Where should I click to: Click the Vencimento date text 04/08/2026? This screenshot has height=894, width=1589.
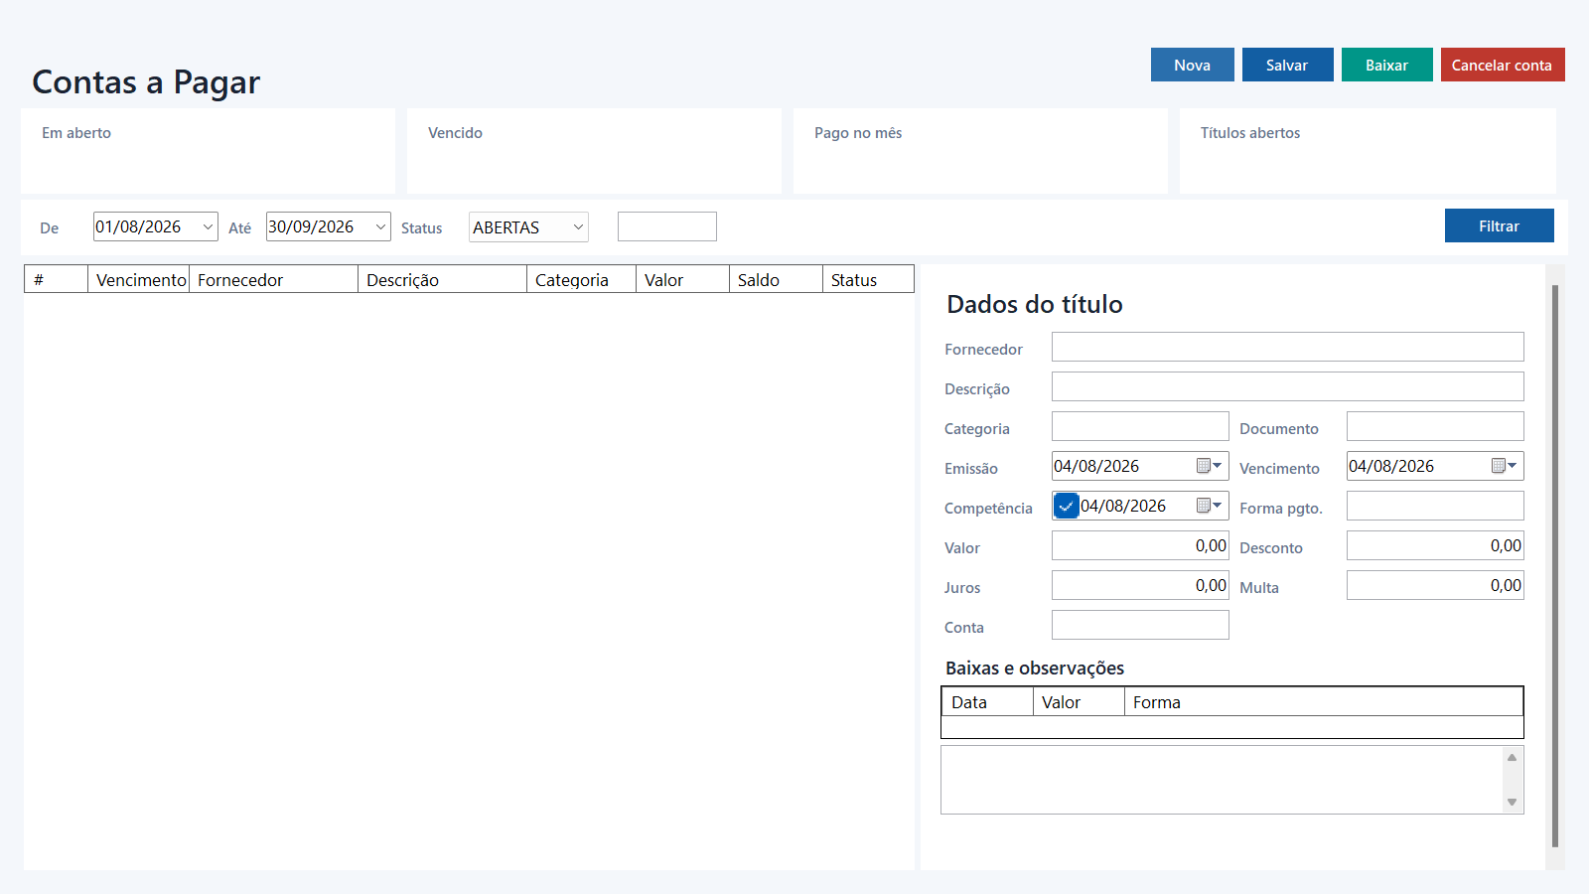(x=1391, y=466)
